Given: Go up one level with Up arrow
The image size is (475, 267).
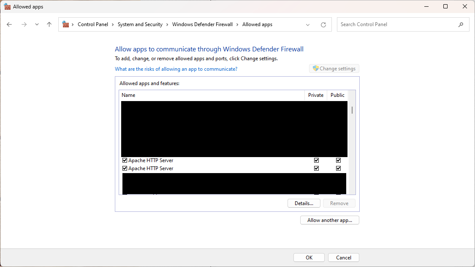Looking at the screenshot, I should [x=49, y=24].
